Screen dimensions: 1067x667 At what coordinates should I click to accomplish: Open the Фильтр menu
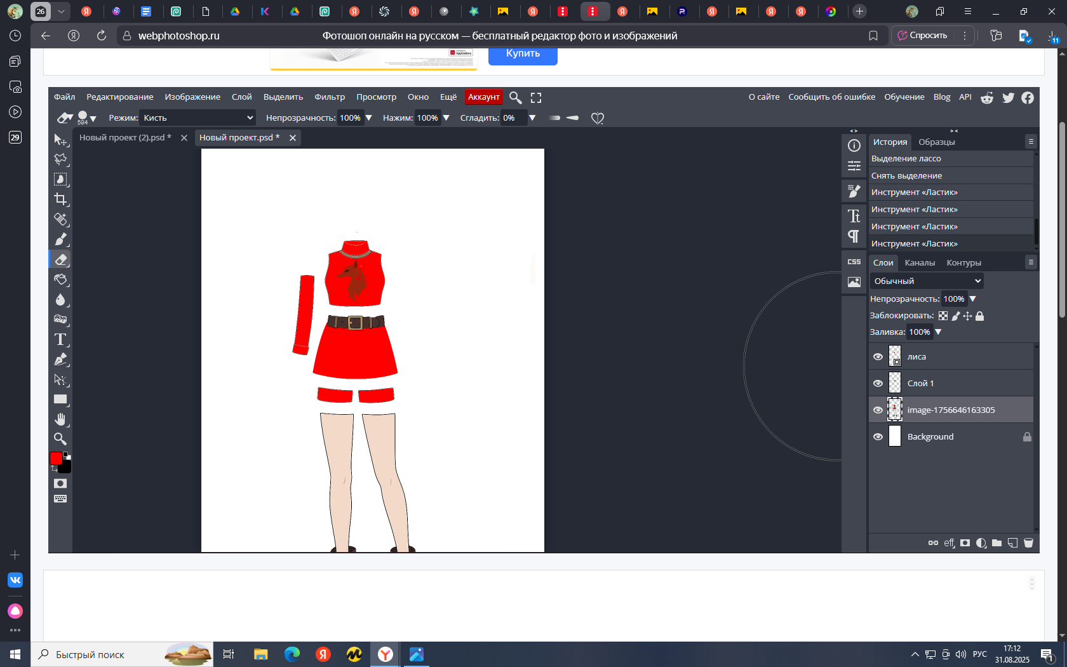(330, 97)
